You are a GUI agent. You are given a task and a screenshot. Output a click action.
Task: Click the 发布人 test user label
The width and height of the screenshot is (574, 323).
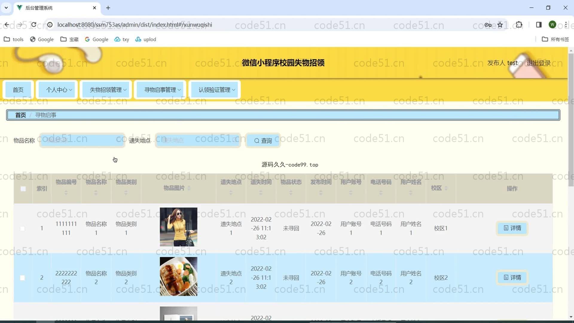tap(502, 63)
